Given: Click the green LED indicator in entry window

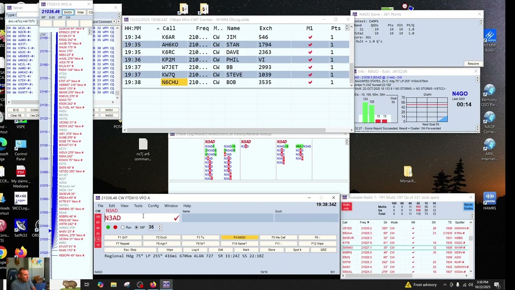Looking at the screenshot, I should [108, 227].
